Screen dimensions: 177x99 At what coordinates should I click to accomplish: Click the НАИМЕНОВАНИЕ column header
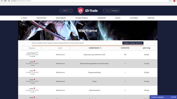pyautogui.click(x=94, y=48)
